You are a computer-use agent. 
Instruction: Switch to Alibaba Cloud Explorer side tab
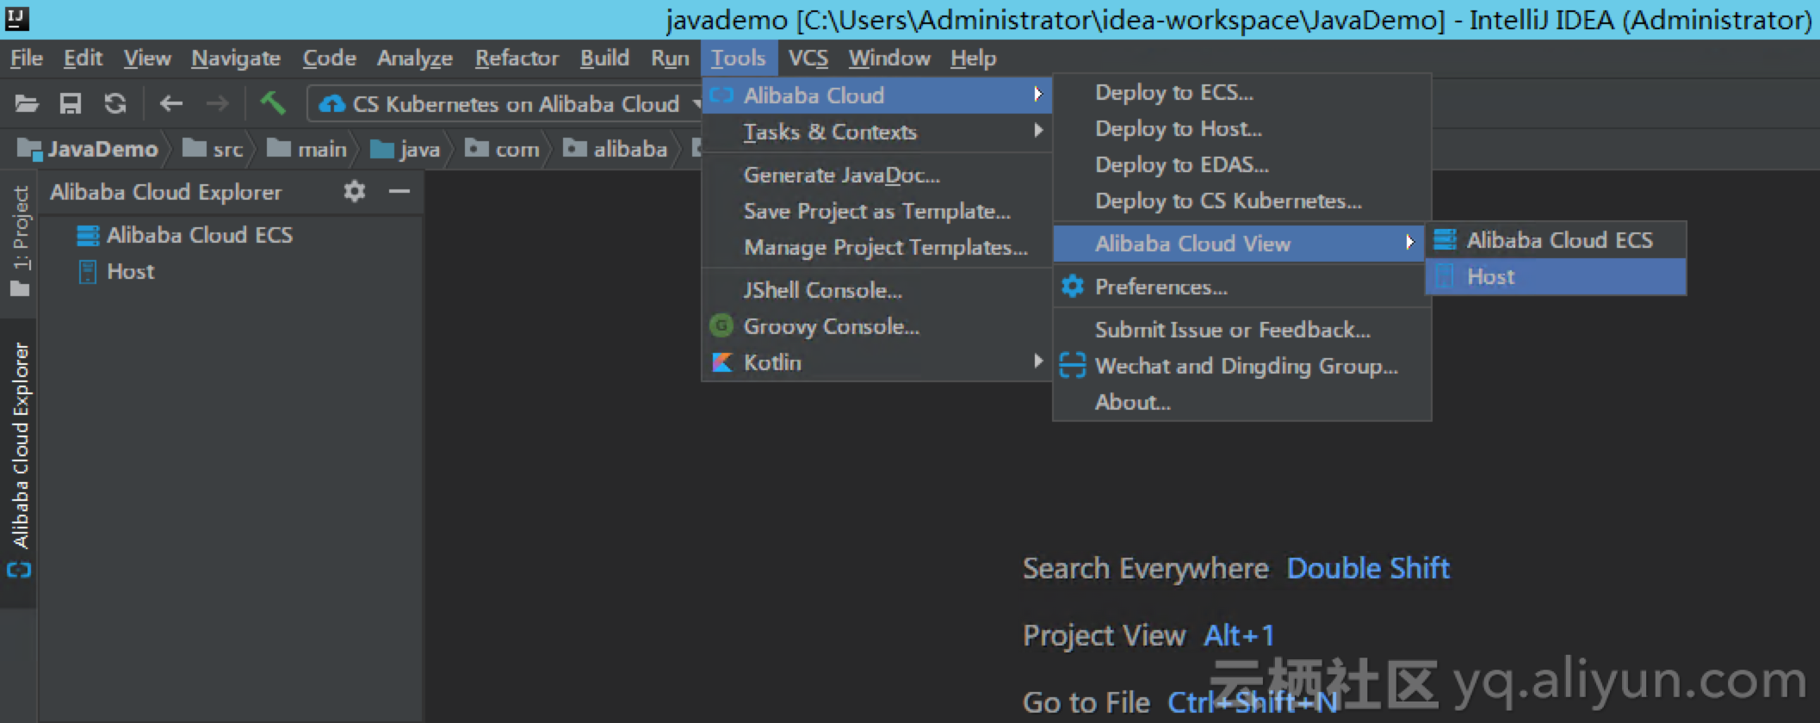coord(20,460)
